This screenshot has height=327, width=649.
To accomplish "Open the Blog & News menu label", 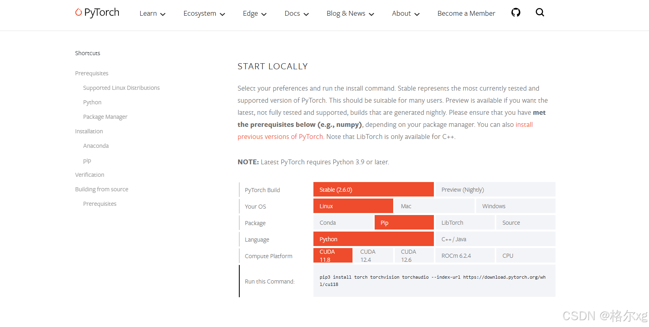I will (x=346, y=13).
